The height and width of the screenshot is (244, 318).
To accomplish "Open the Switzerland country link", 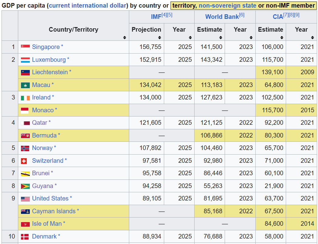I will 48,161.
